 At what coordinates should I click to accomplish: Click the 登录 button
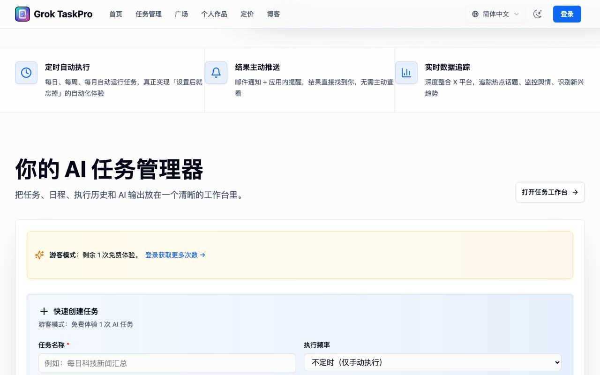567,14
